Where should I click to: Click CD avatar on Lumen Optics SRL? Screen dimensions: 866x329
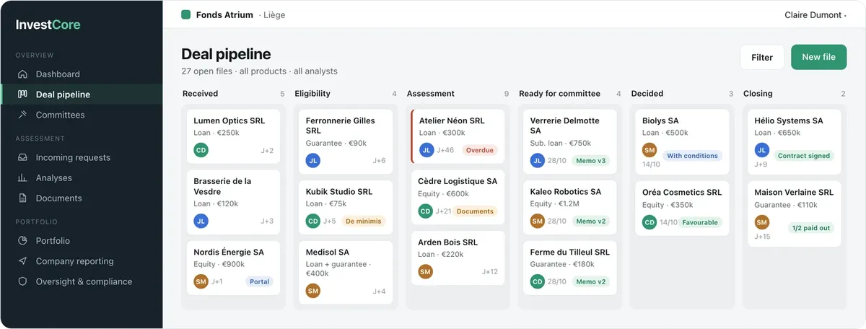201,150
